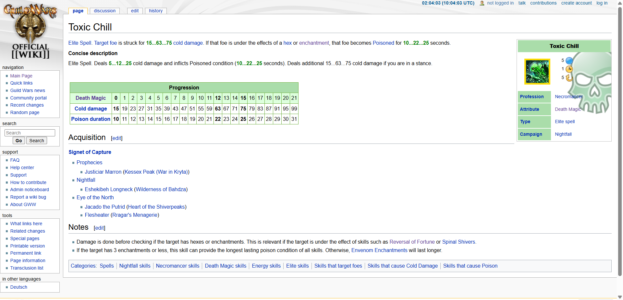Viewport: 623px width, 300px height.
Task: Open the Admin noticeboard
Action: (30, 190)
